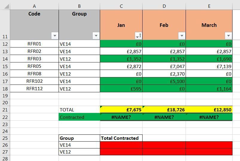
Task: Select column E header
Action: [x=209, y=6]
